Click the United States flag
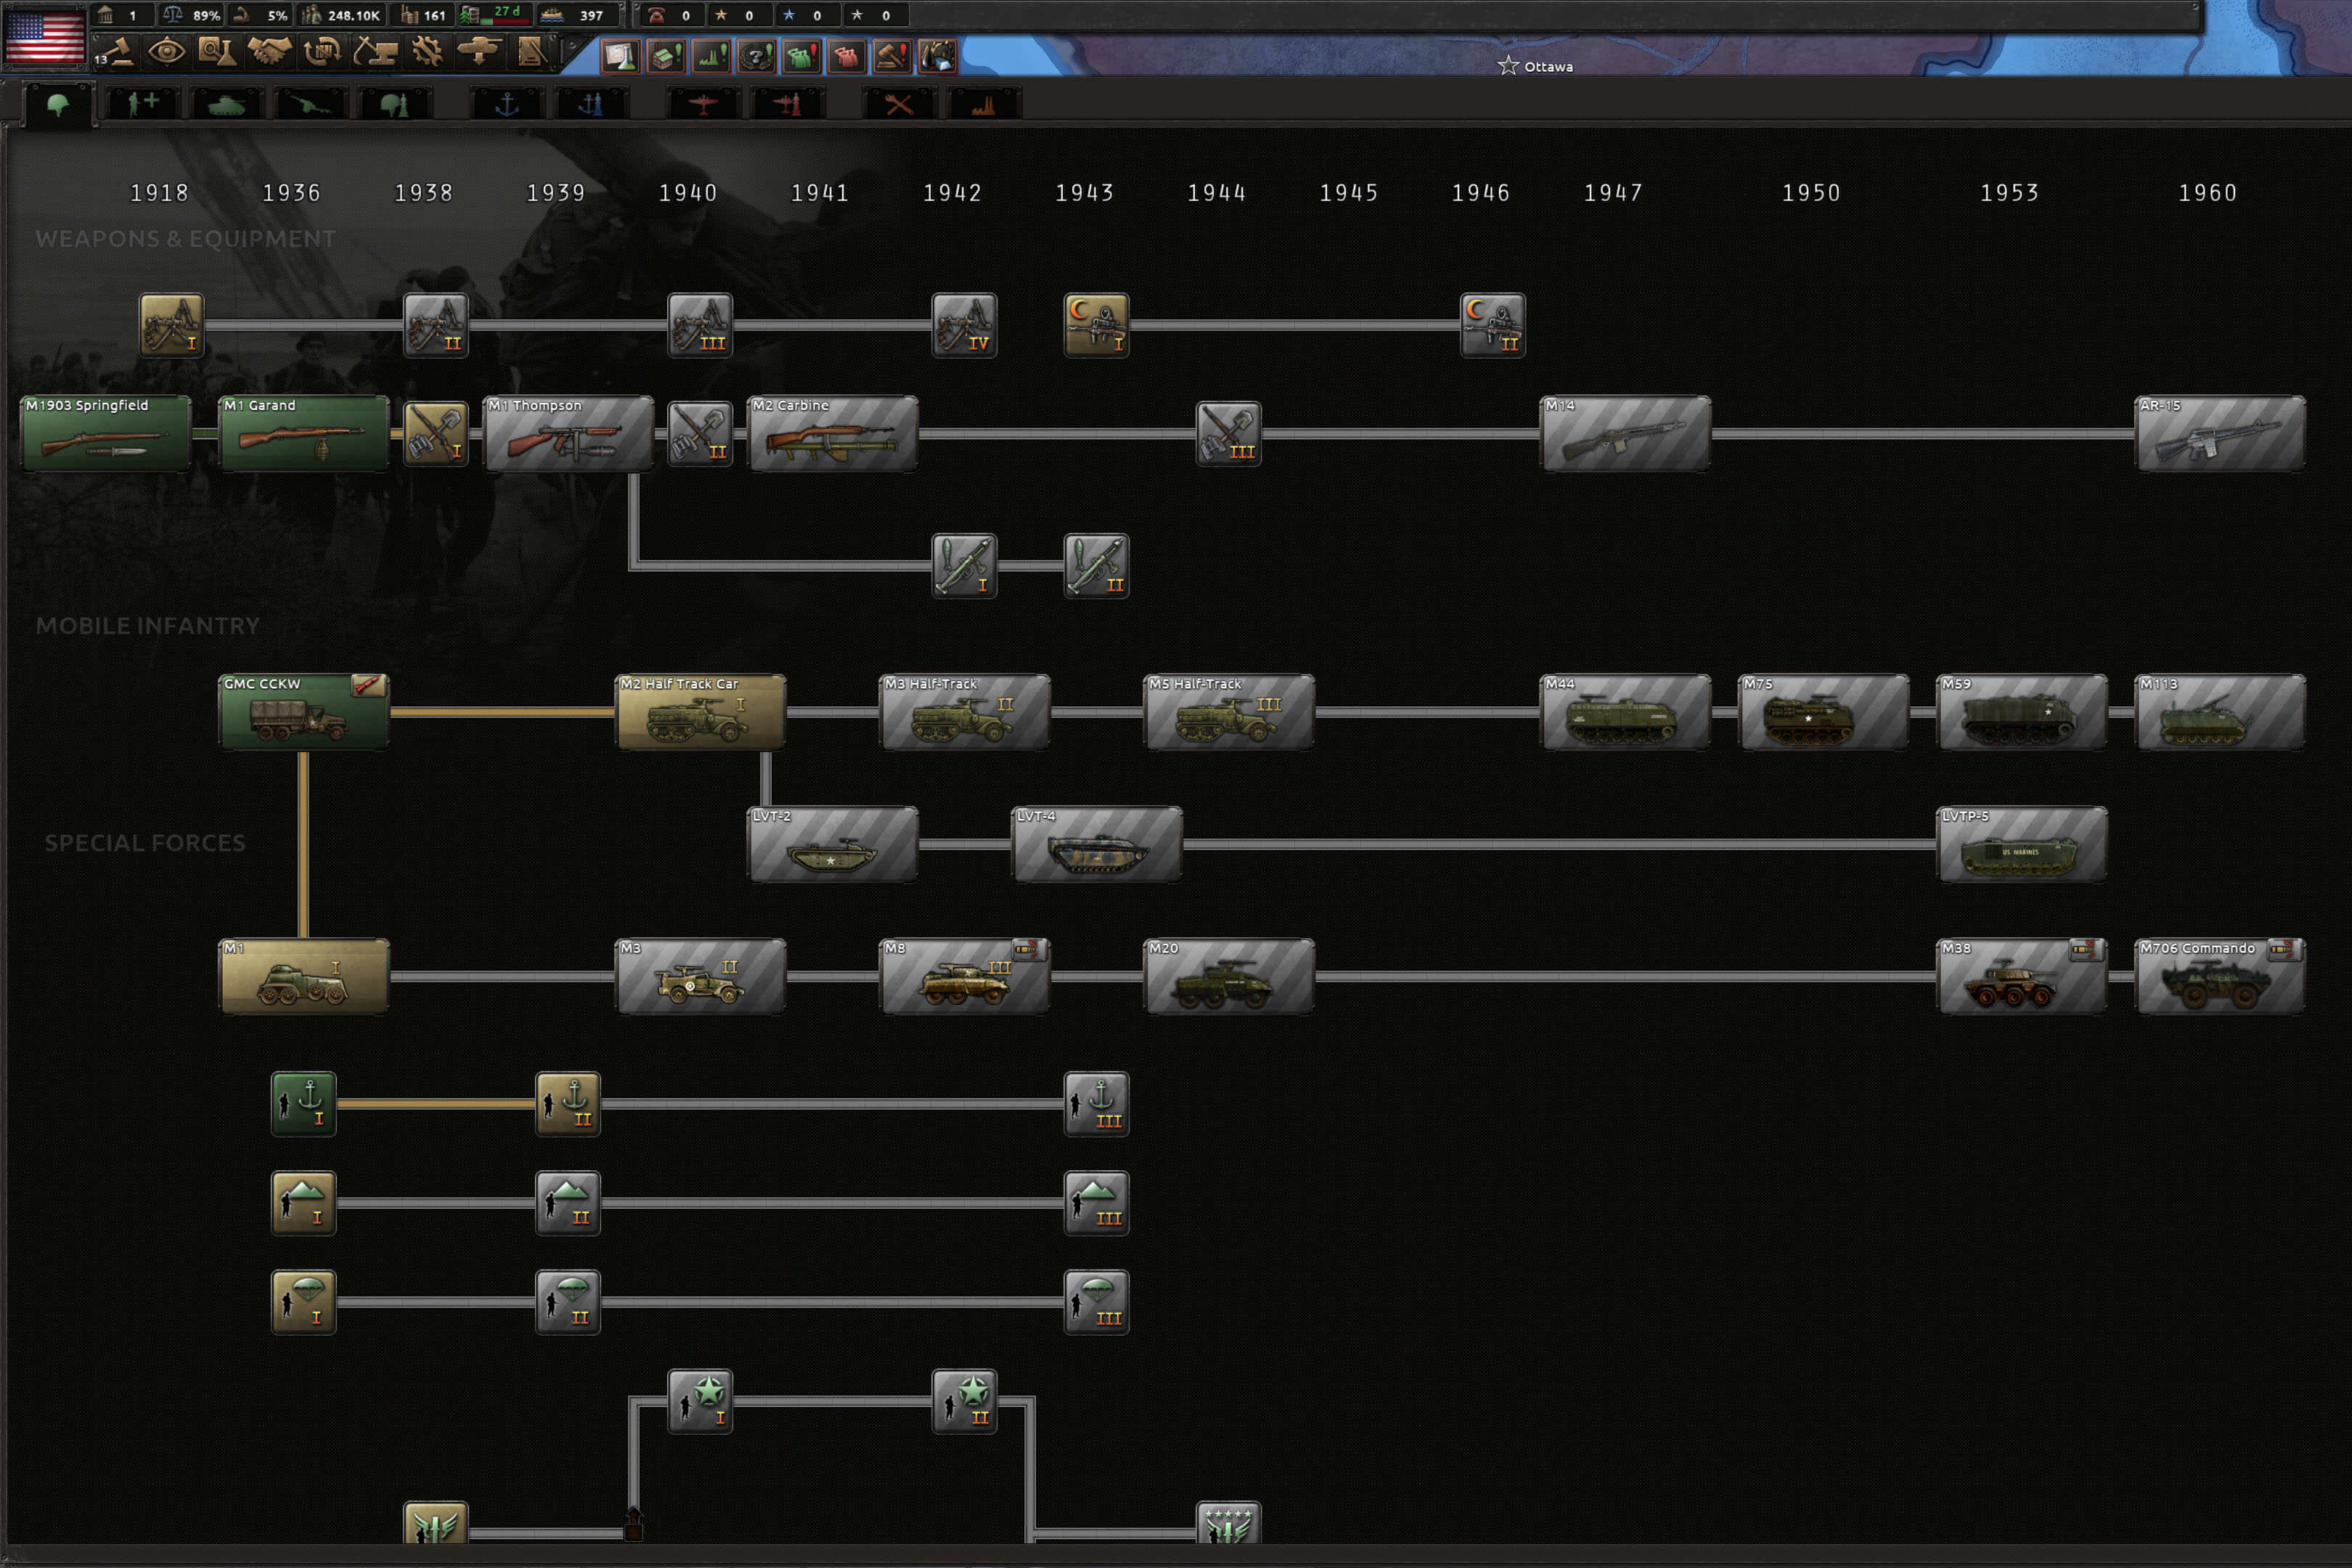 (x=45, y=37)
